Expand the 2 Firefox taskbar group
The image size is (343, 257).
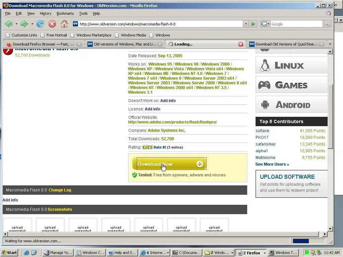pyautogui.click(x=264, y=253)
